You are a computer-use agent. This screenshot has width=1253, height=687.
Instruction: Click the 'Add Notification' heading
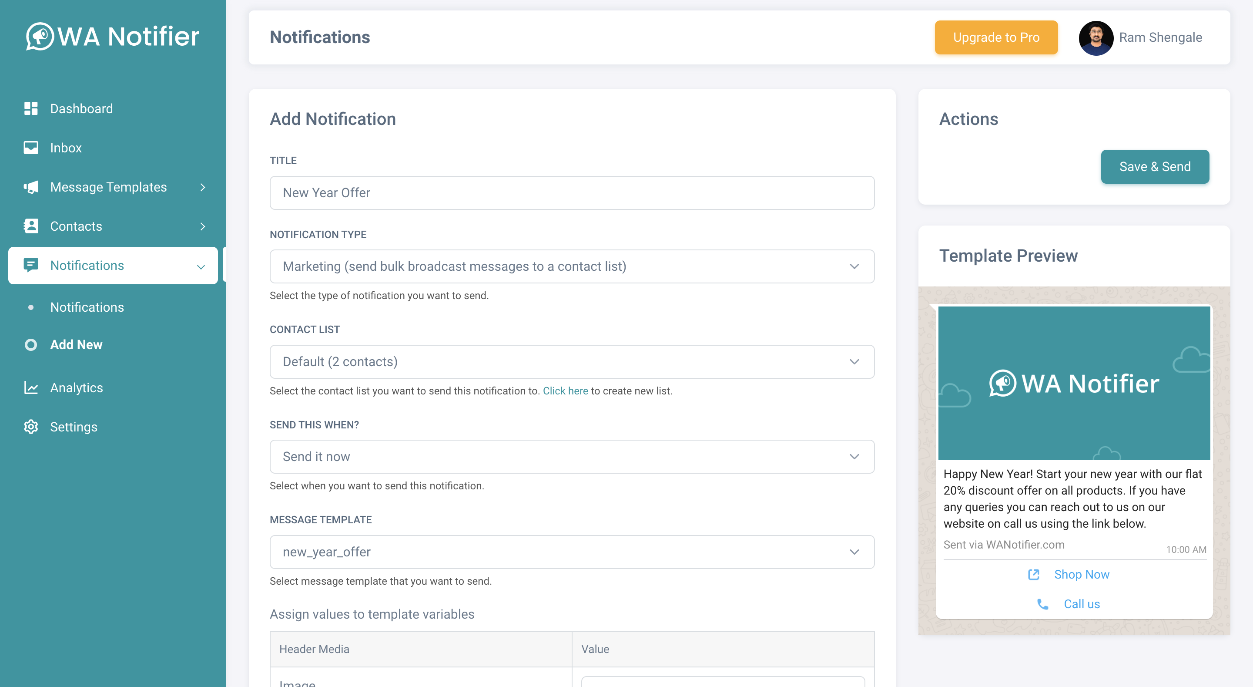tap(333, 119)
